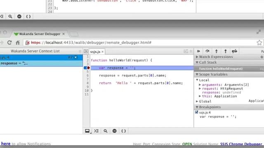264x148 pixels.
Task: Click line number 10 in the gutter
Action: (87, 90)
